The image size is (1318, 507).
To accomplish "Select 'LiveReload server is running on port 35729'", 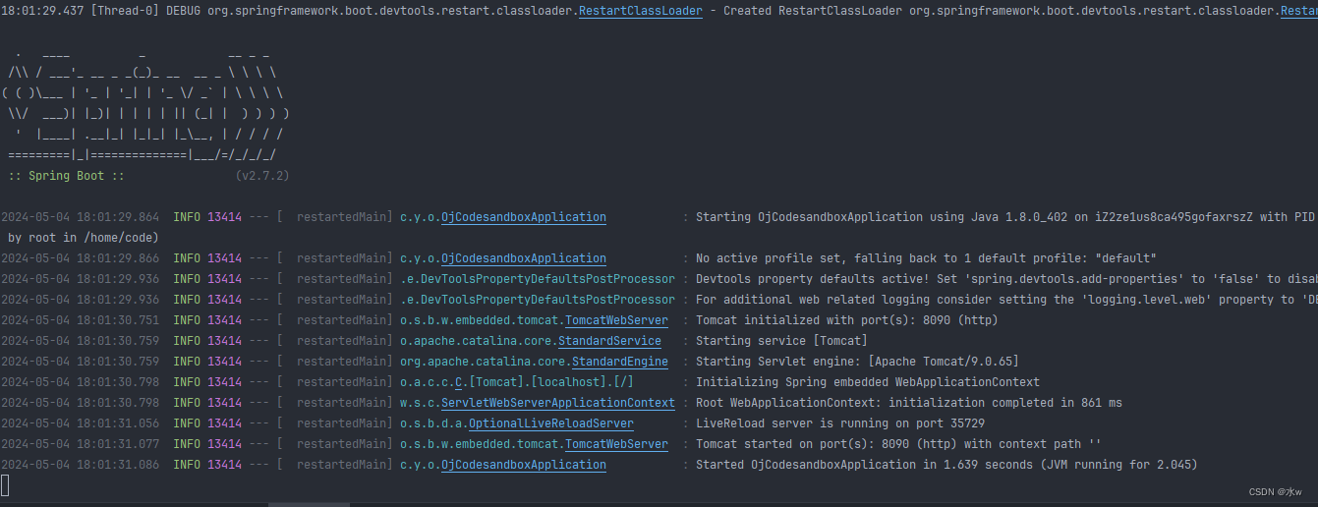I will click(x=840, y=423).
